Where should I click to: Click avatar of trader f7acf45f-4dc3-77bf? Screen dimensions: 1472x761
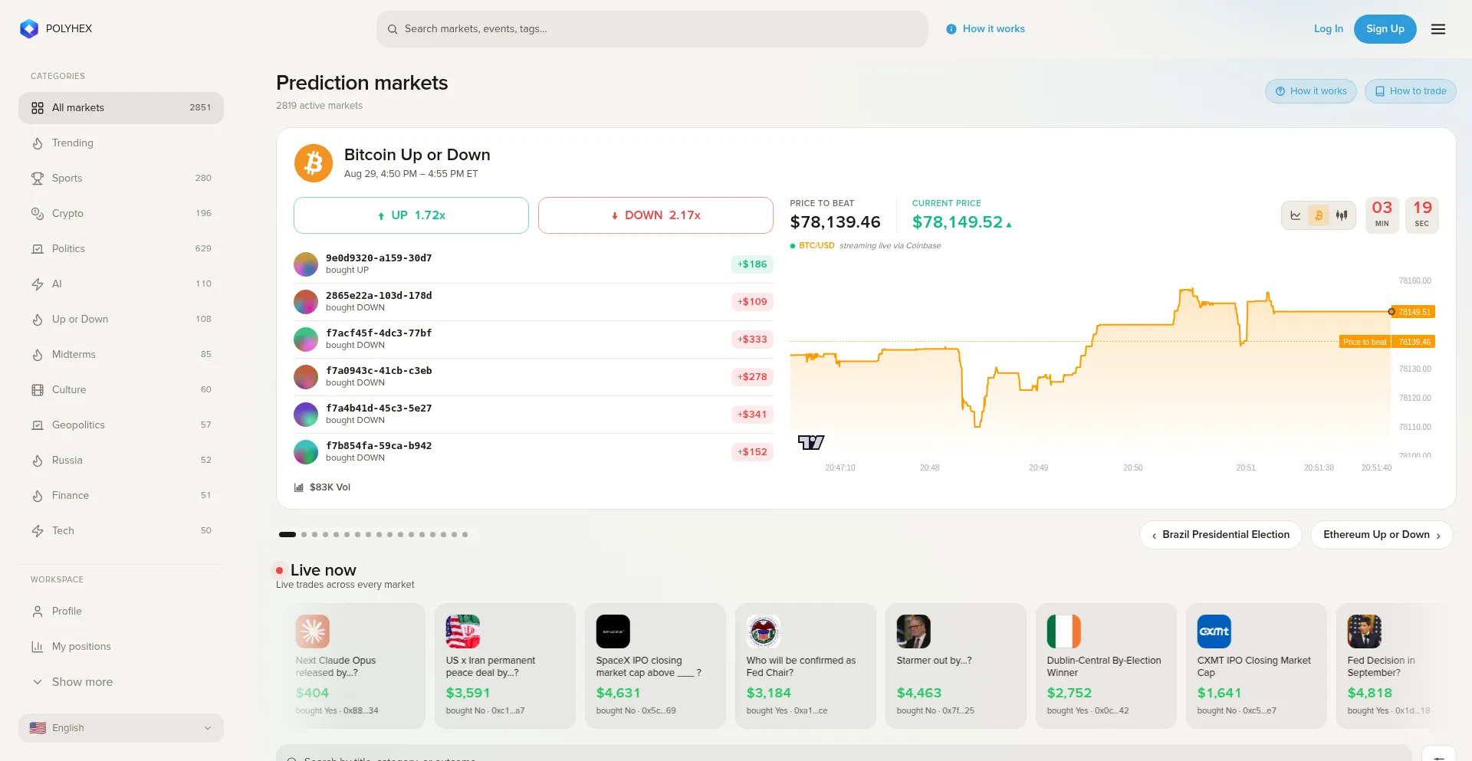pos(306,339)
